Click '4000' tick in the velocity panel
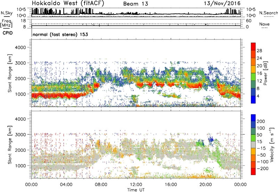This screenshot has height=192, width=278. coord(20,119)
